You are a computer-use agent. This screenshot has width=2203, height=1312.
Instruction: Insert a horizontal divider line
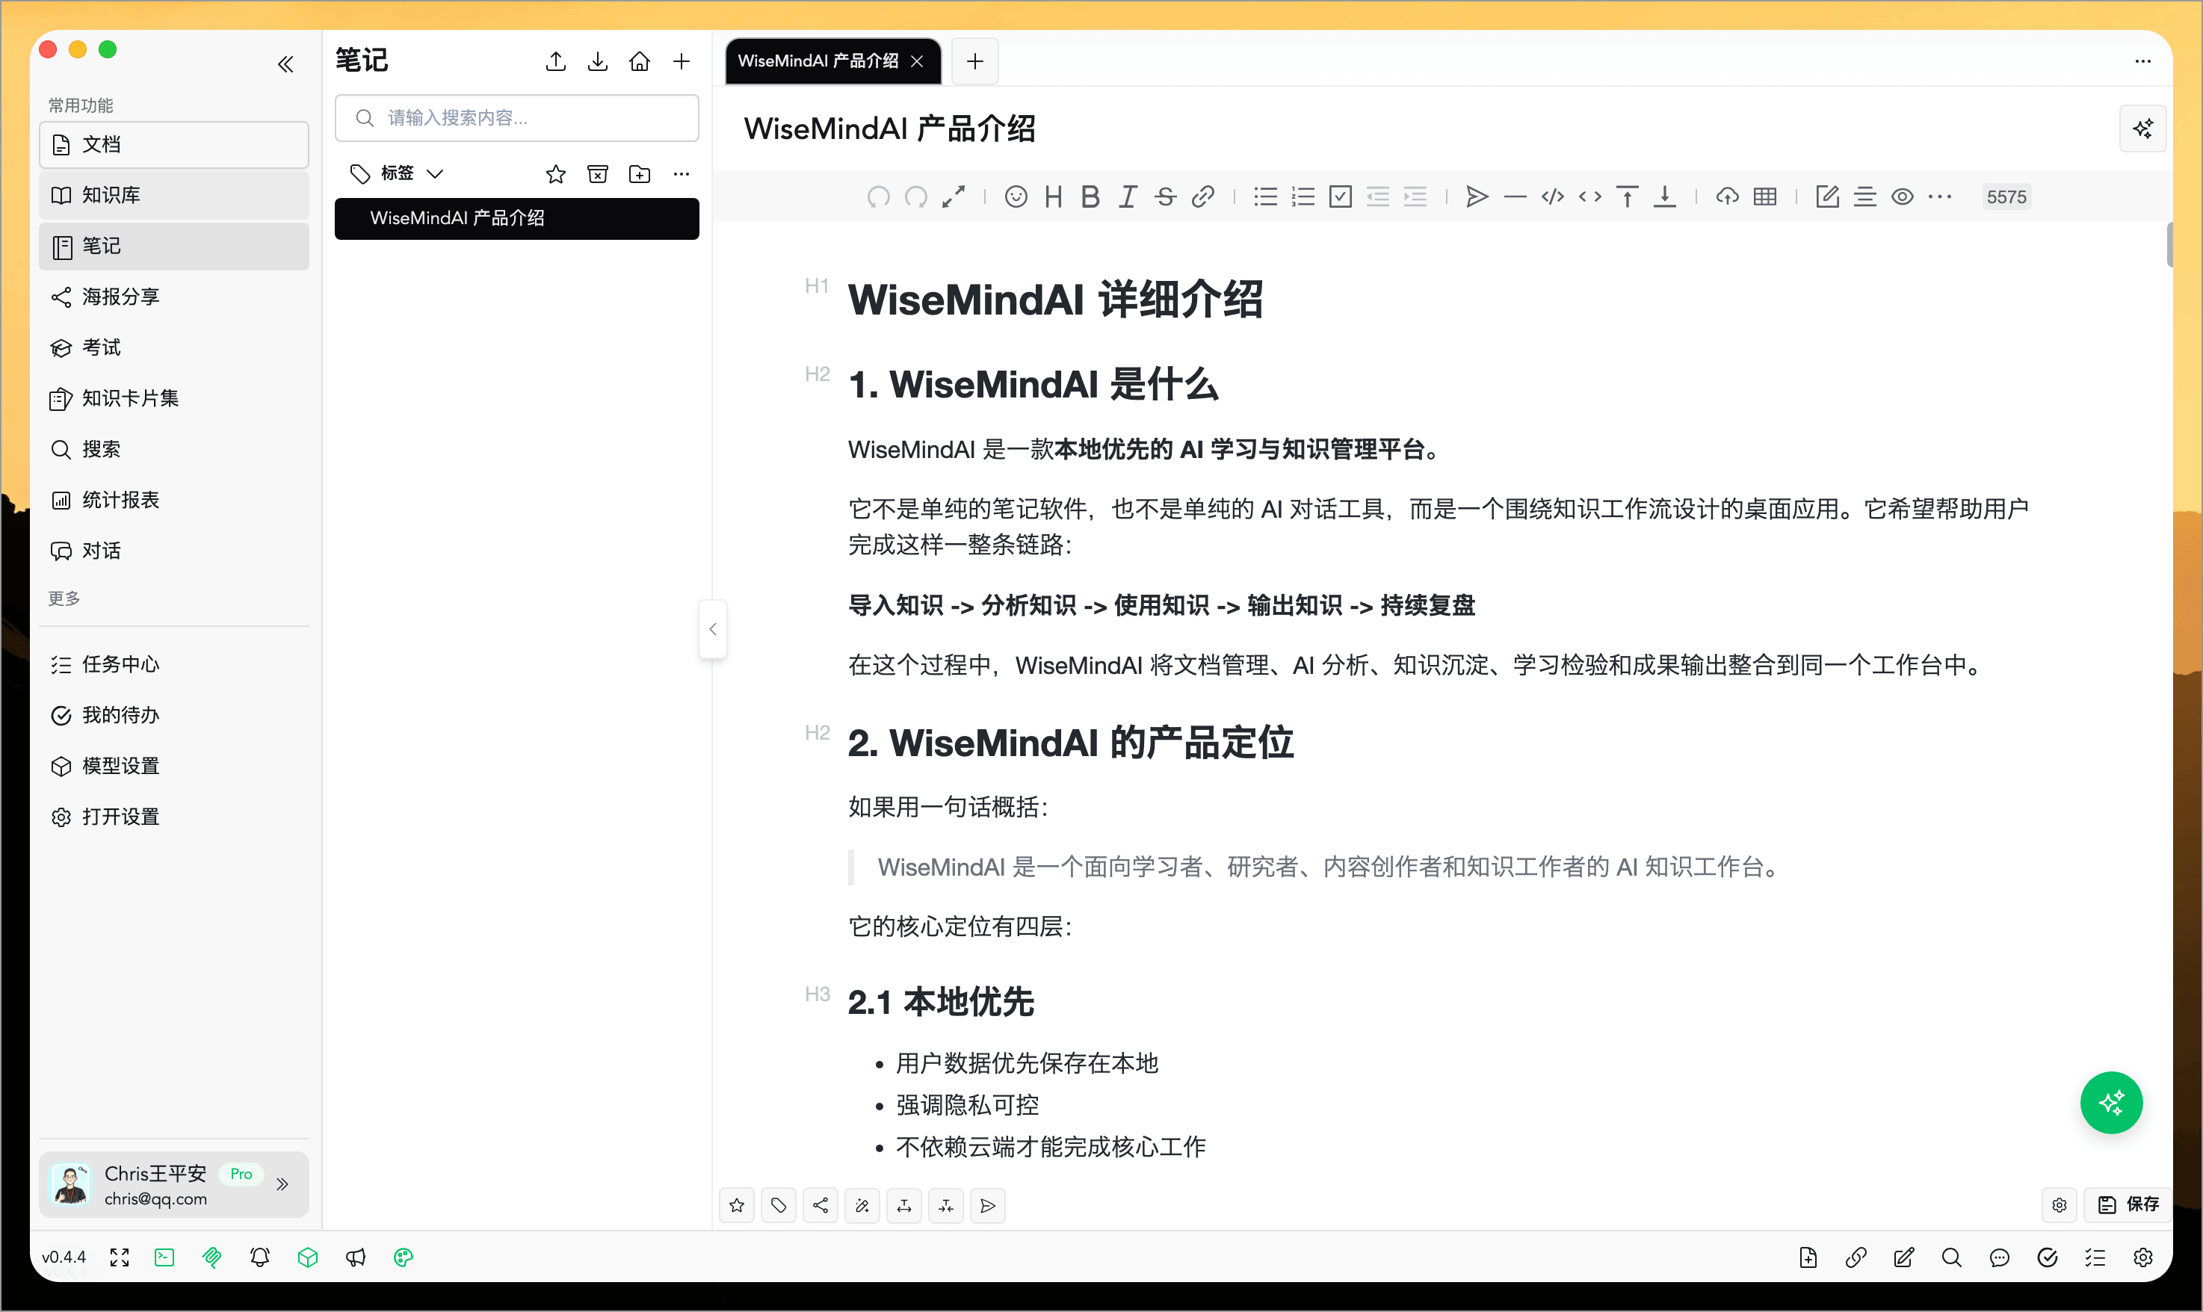tap(1514, 197)
